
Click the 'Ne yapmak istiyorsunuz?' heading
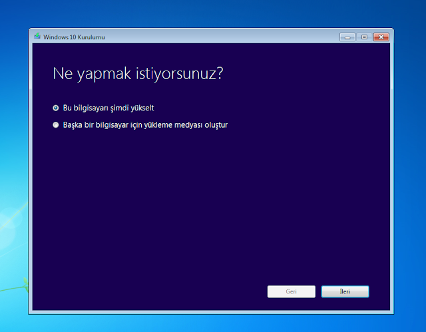coord(138,74)
